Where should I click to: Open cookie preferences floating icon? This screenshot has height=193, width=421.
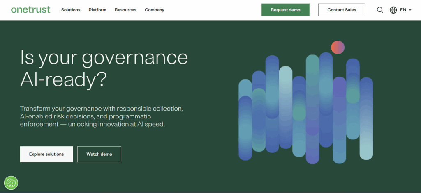tap(11, 183)
